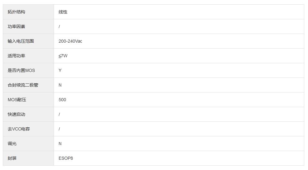
Task: Click the slash value beside 快速启动
Action: [59, 114]
